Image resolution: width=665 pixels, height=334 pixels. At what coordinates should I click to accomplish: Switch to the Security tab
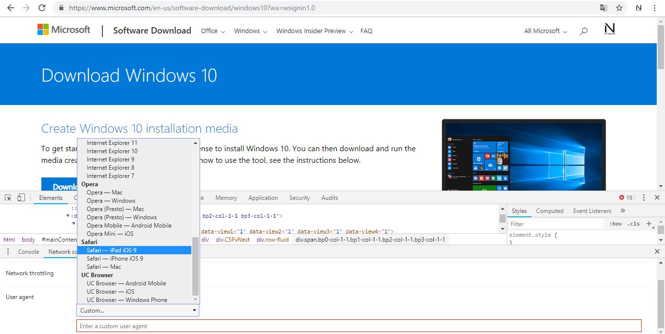tap(299, 197)
